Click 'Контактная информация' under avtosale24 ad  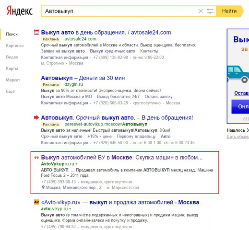64,57
